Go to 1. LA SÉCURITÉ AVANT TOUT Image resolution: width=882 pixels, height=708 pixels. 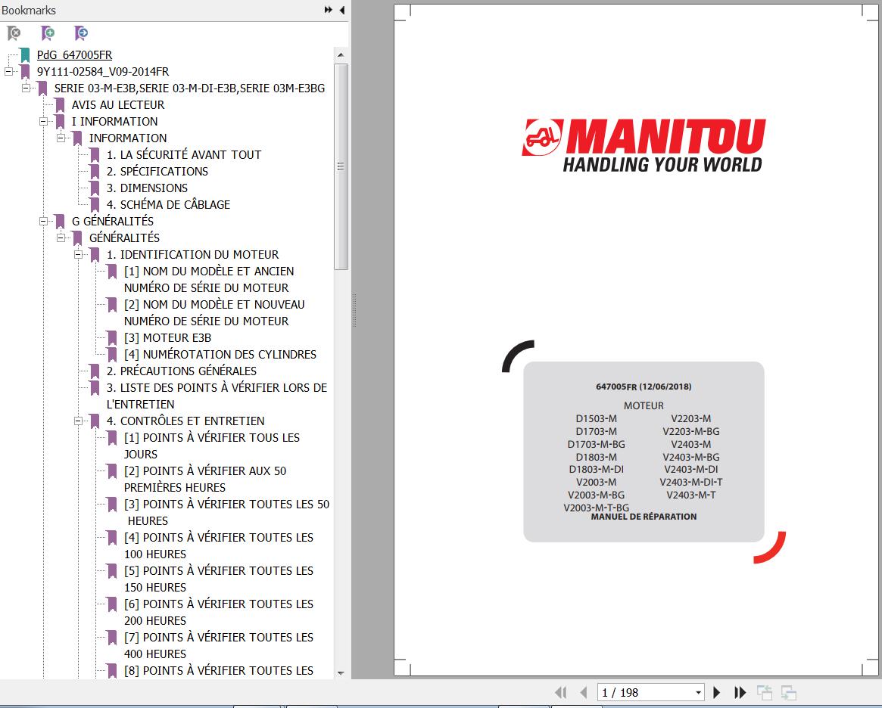click(x=184, y=154)
